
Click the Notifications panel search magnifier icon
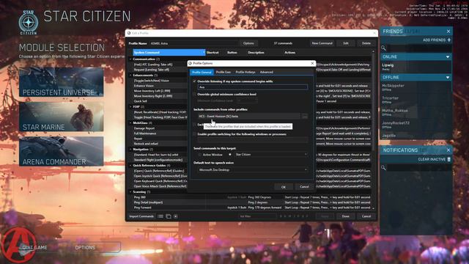pos(383,168)
